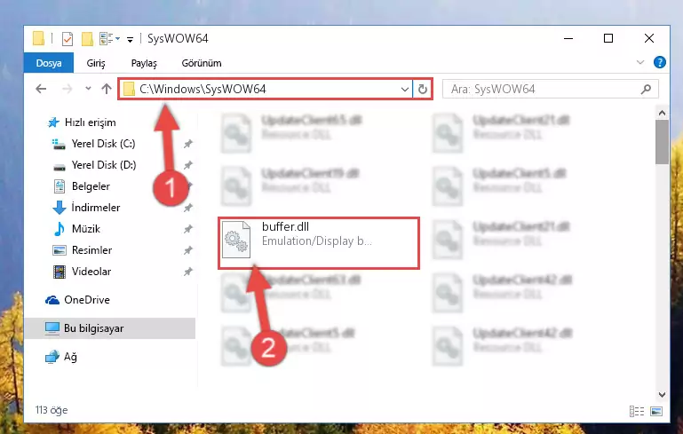Go forward with the right arrow
Viewport: 683px width, 434px height.
click(x=68, y=89)
